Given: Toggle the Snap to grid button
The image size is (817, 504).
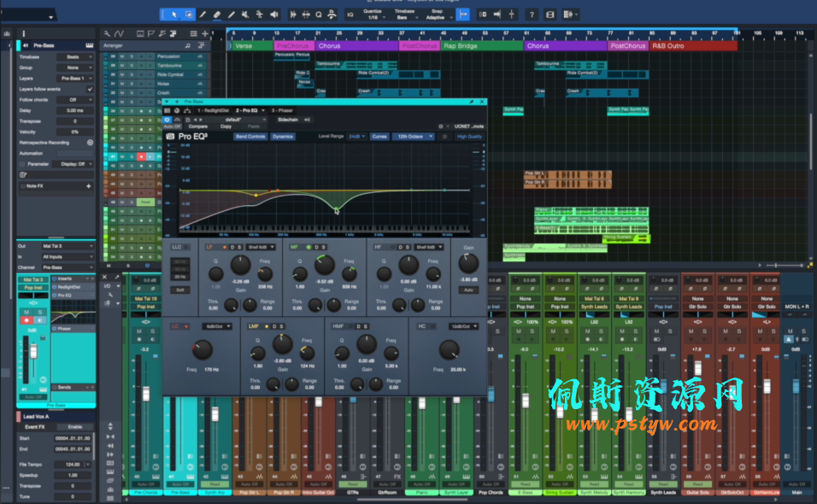Looking at the screenshot, I should coord(462,15).
